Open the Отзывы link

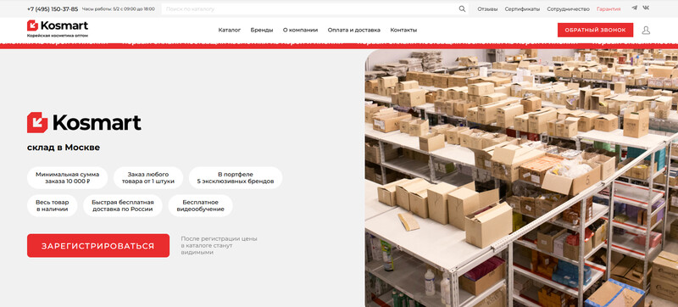(487, 8)
